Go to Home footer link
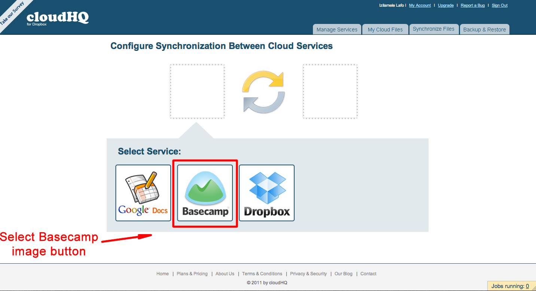Viewport: 536px width, 291px height. tap(162, 274)
